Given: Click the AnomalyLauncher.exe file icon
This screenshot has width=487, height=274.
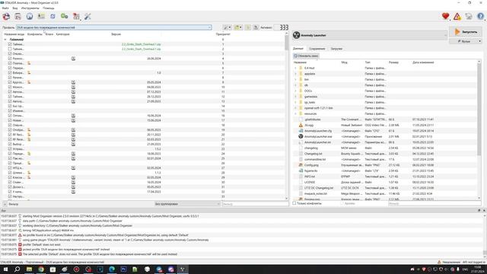Looking at the screenshot, I should tap(301, 136).
